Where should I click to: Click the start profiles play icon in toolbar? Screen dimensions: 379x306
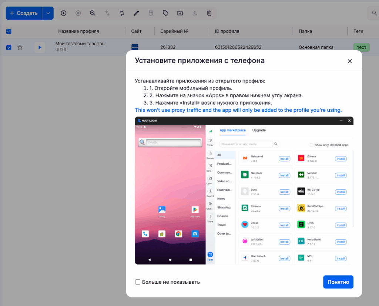point(64,13)
